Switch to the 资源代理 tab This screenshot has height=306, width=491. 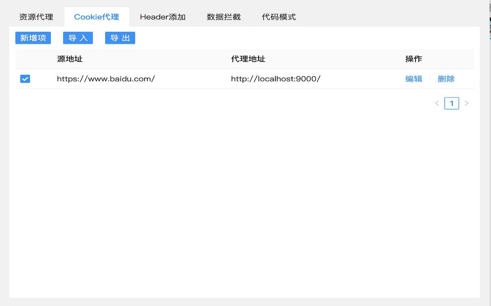(x=36, y=16)
